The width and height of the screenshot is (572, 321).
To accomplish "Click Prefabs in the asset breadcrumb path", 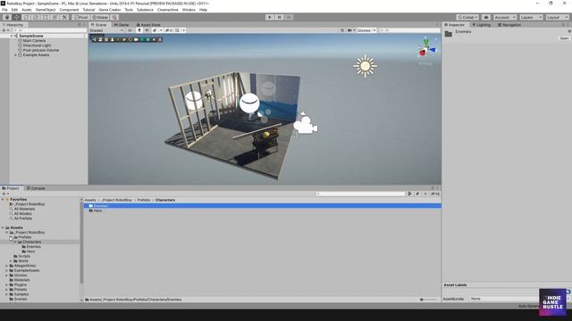I will point(144,200).
